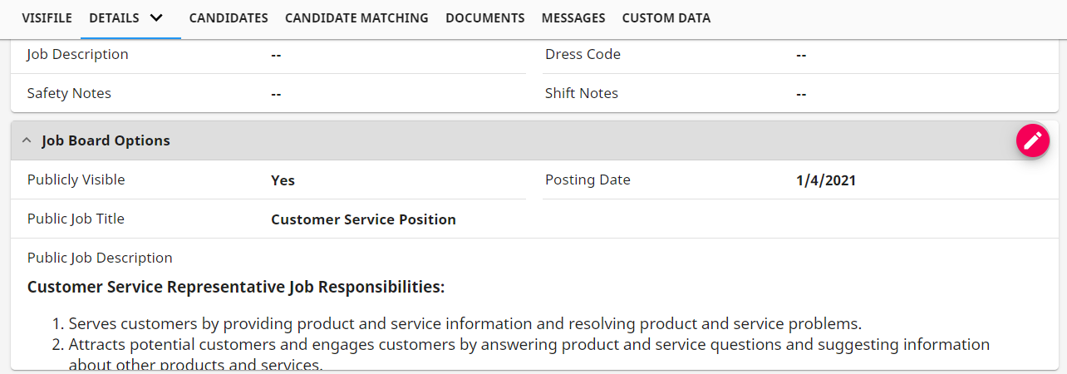This screenshot has height=374, width=1067.
Task: Open the Candidates tab
Action: tap(229, 17)
